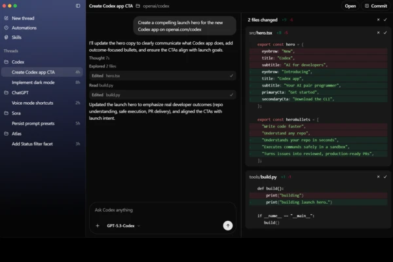Click the tools/build.py file header

(x=263, y=177)
